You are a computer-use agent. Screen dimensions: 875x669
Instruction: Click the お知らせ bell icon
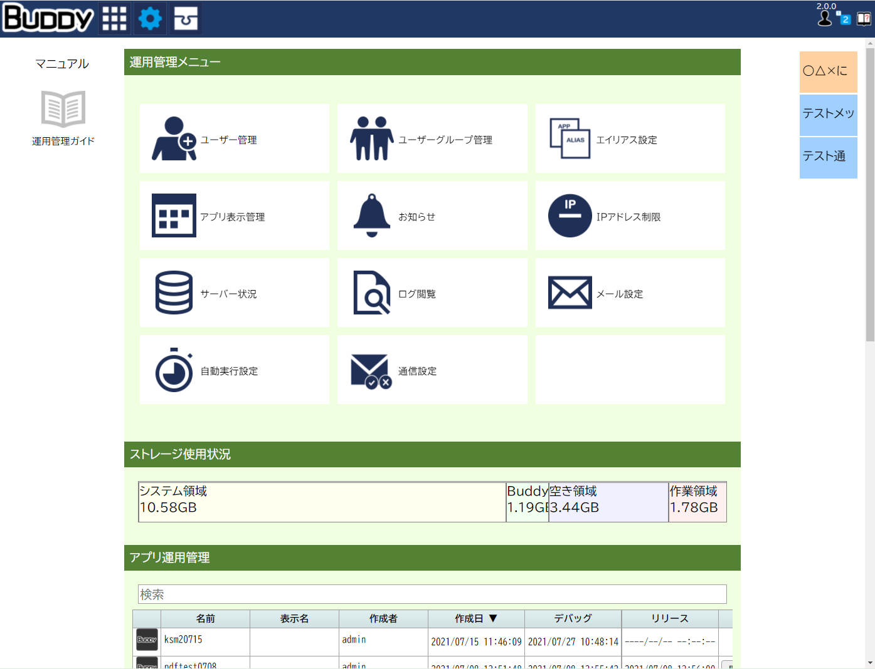[x=371, y=215]
